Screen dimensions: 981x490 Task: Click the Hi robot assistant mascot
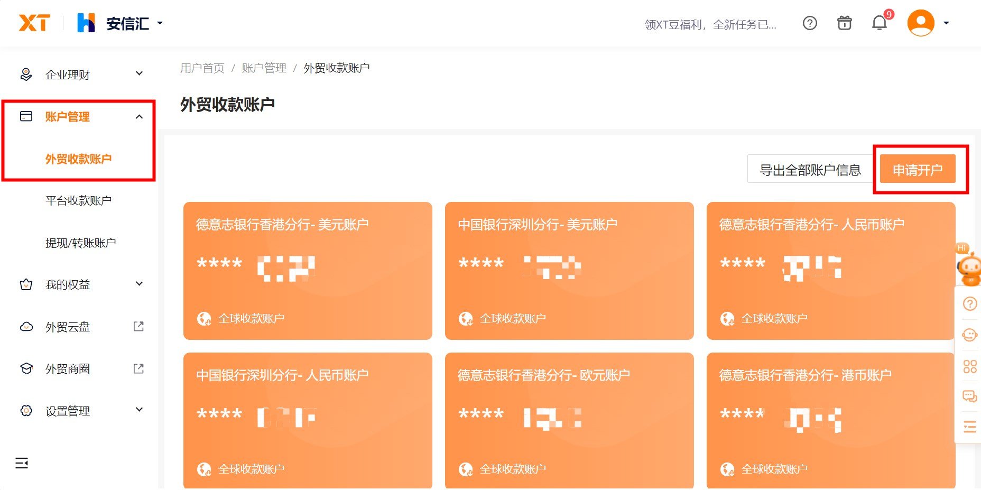pyautogui.click(x=969, y=265)
